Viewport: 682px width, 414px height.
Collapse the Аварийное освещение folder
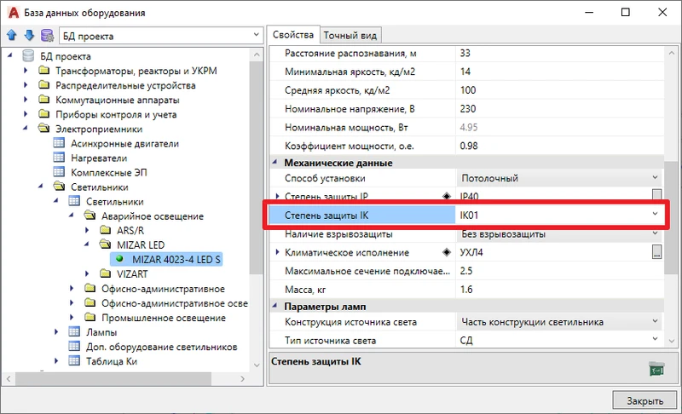[71, 216]
